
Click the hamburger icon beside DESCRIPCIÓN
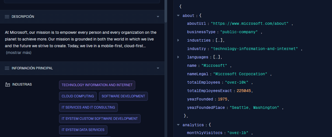click(x=7, y=17)
